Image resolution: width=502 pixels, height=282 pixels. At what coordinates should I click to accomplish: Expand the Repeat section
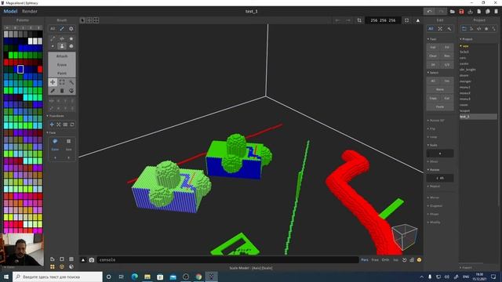435,186
